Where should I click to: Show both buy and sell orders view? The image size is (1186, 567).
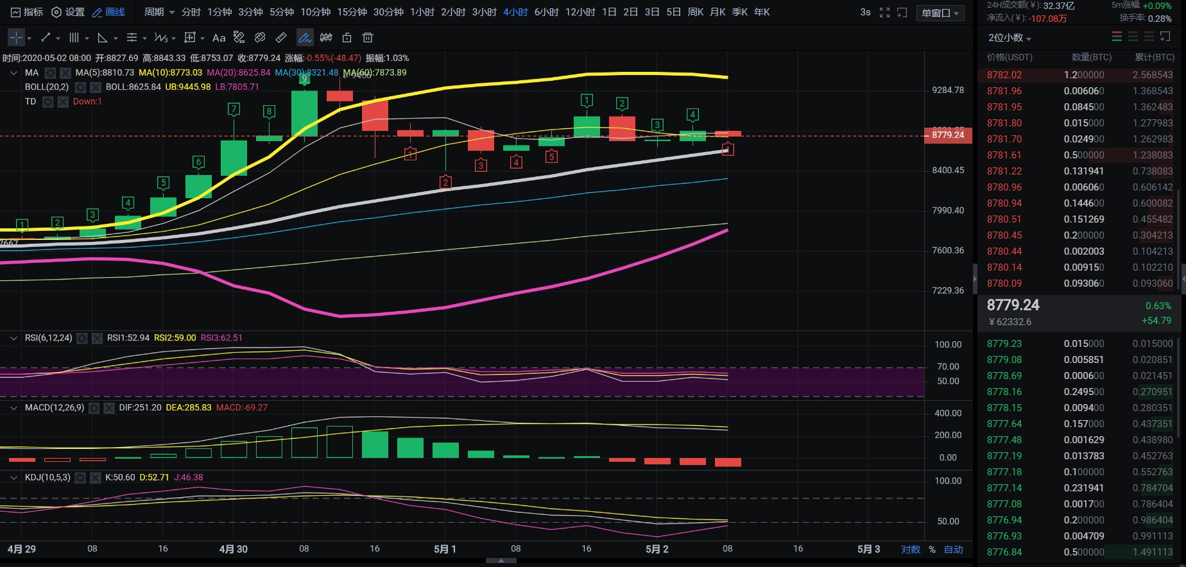1117,37
